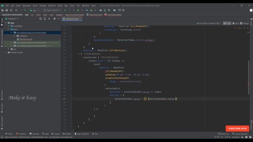
Task: Open the TODO tool window
Action: point(9,134)
